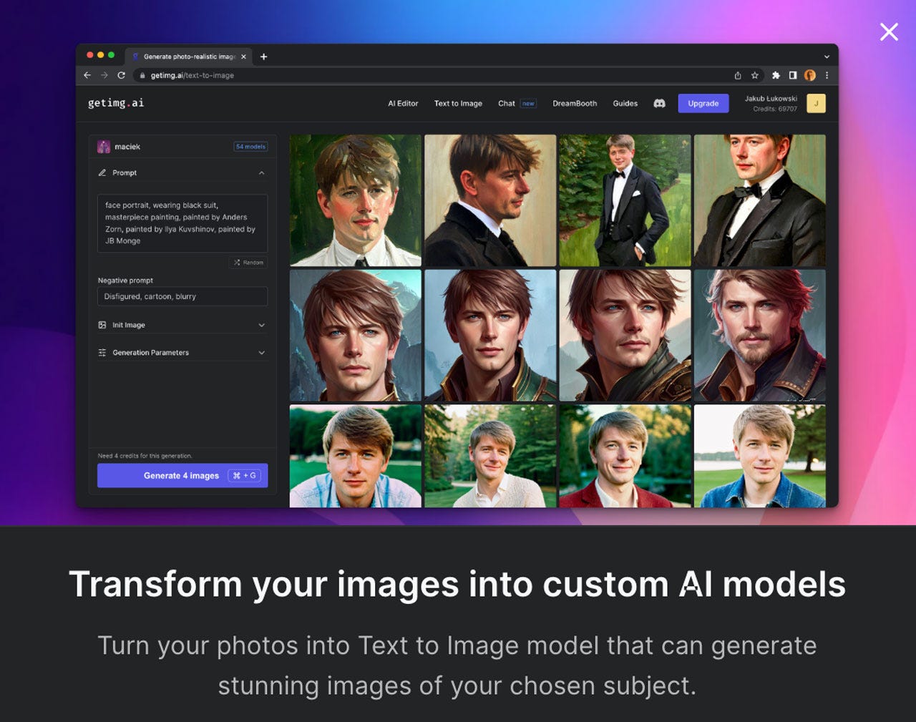
Task: Click the maciek model avatar icon
Action: pyautogui.click(x=103, y=147)
